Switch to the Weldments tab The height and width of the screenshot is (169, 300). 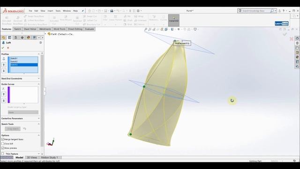(45, 29)
